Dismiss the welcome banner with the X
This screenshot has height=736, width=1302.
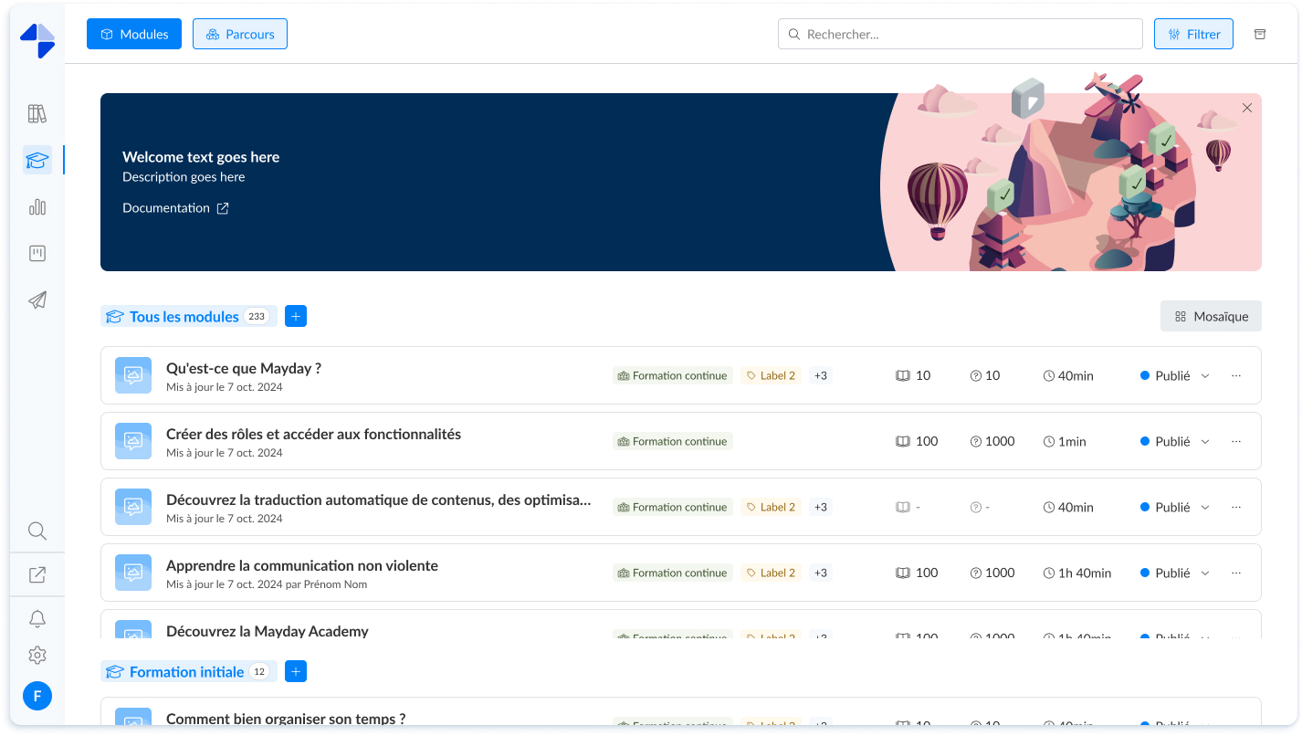[x=1247, y=108]
